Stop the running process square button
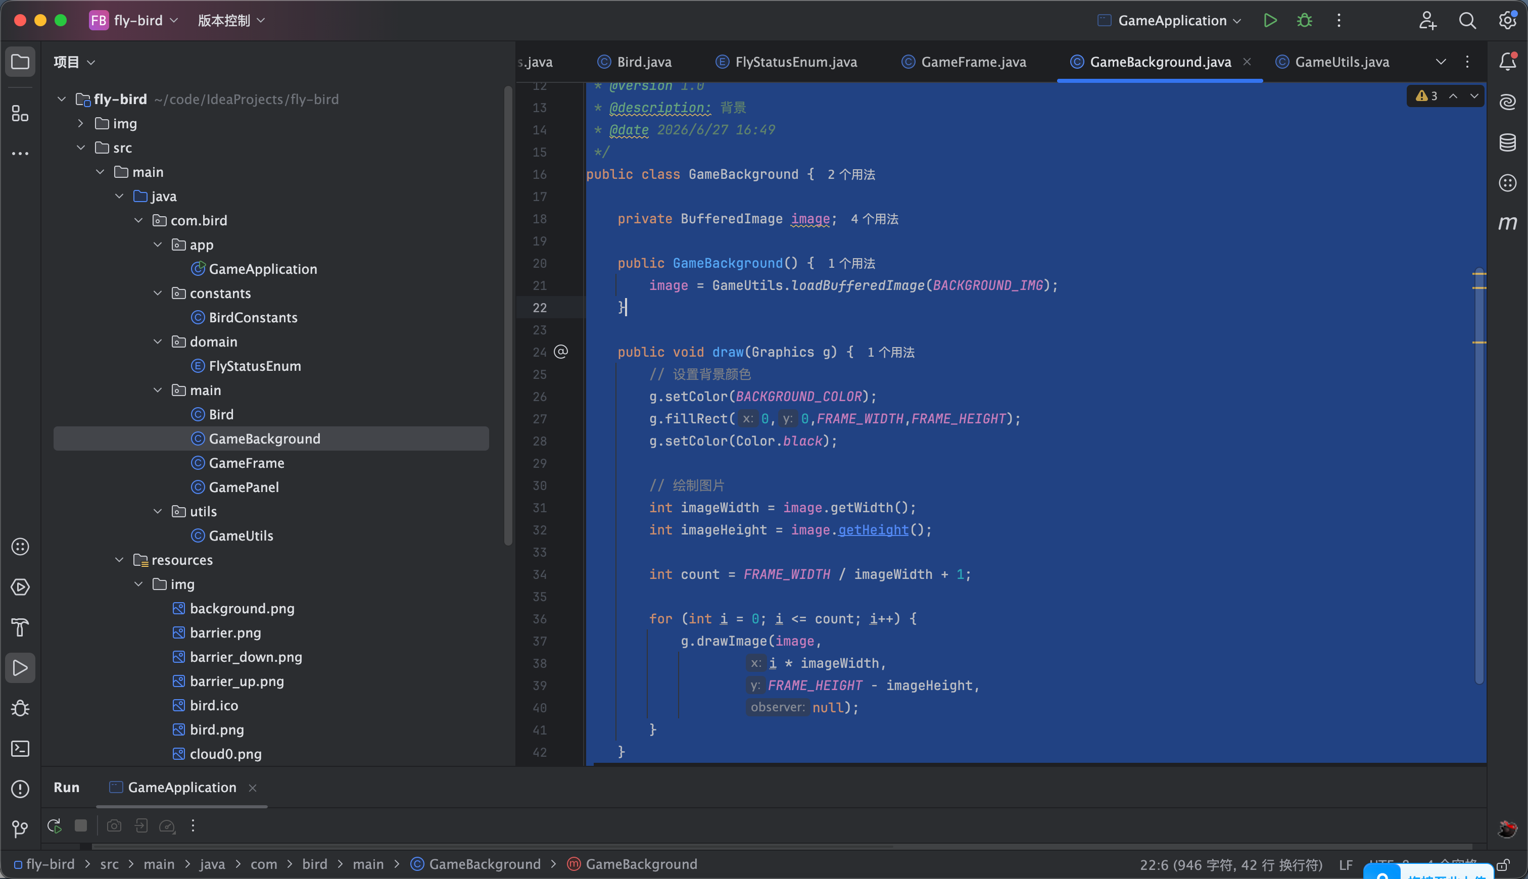 [x=81, y=825]
